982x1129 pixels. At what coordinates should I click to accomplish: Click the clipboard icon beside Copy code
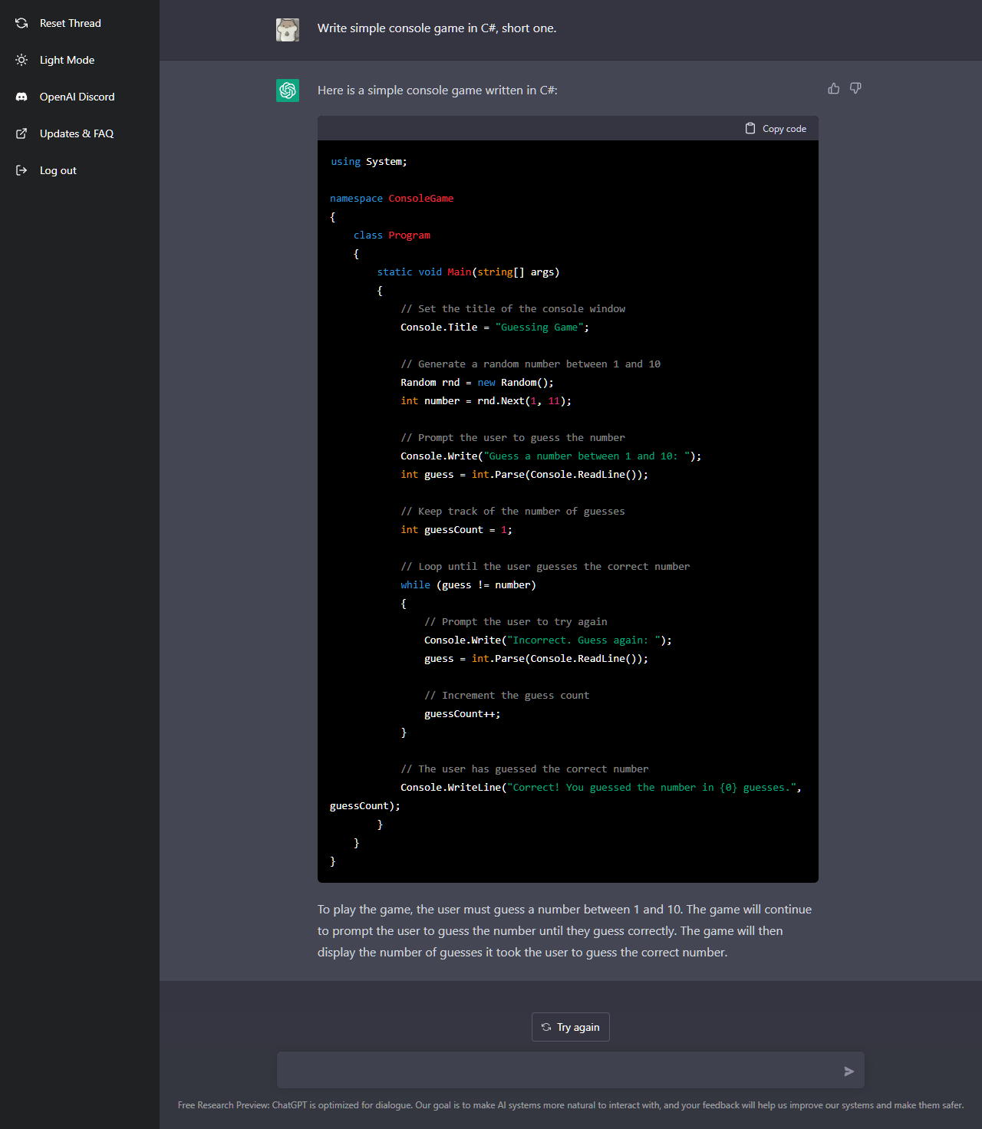(x=750, y=129)
